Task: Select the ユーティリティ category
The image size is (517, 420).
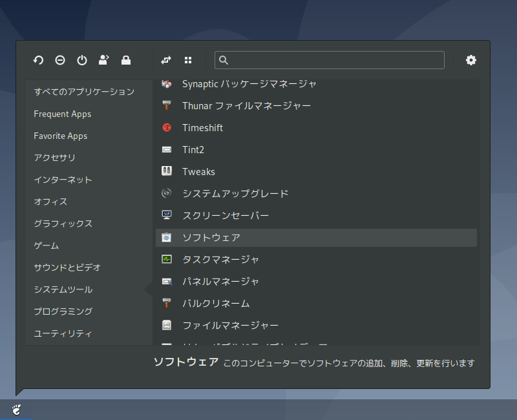Action: pyautogui.click(x=63, y=333)
